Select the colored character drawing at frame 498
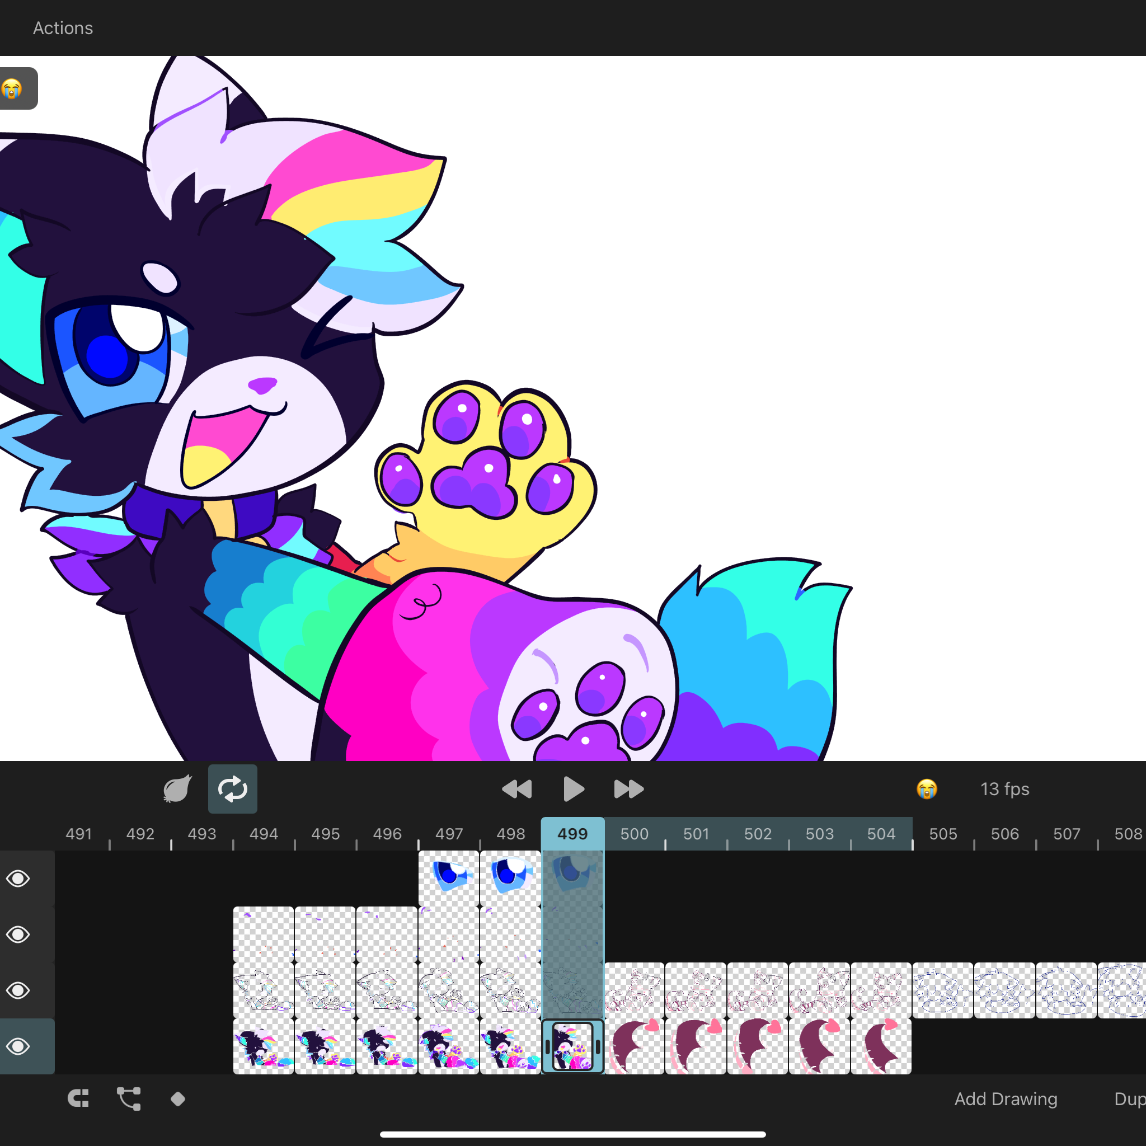 (x=510, y=1046)
